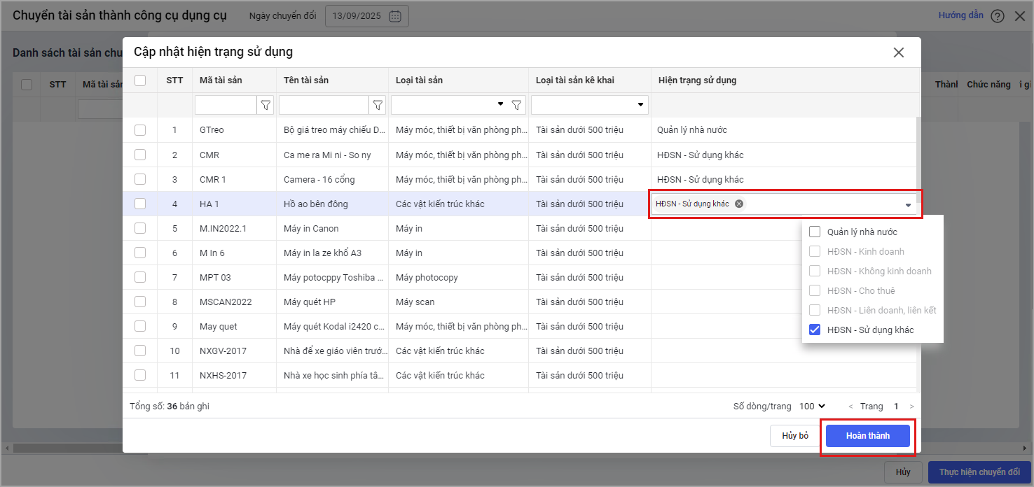1034x487 pixels.
Task: Click filter icon in Tên tài sản column
Action: tap(378, 105)
